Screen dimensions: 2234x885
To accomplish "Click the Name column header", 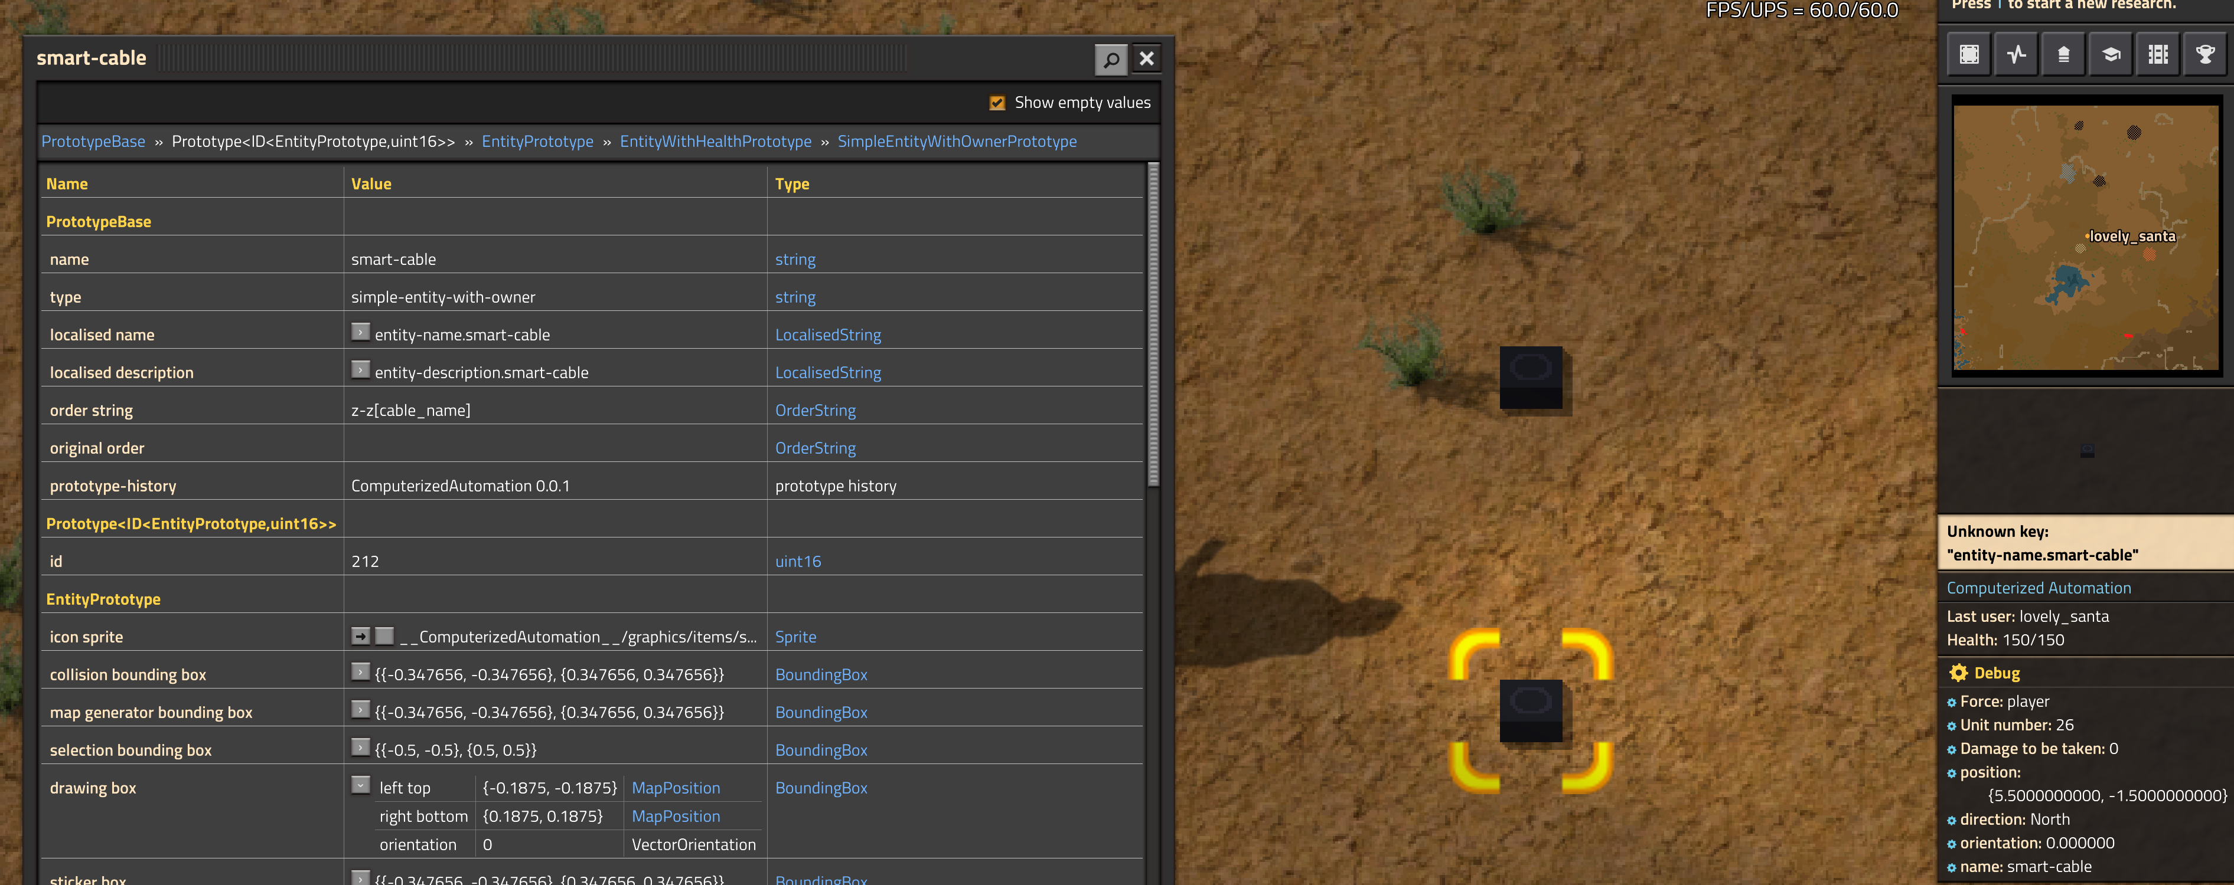I will click(x=67, y=183).
